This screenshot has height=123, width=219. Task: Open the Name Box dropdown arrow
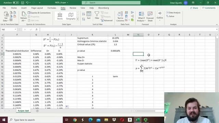pyautogui.click(x=15, y=29)
